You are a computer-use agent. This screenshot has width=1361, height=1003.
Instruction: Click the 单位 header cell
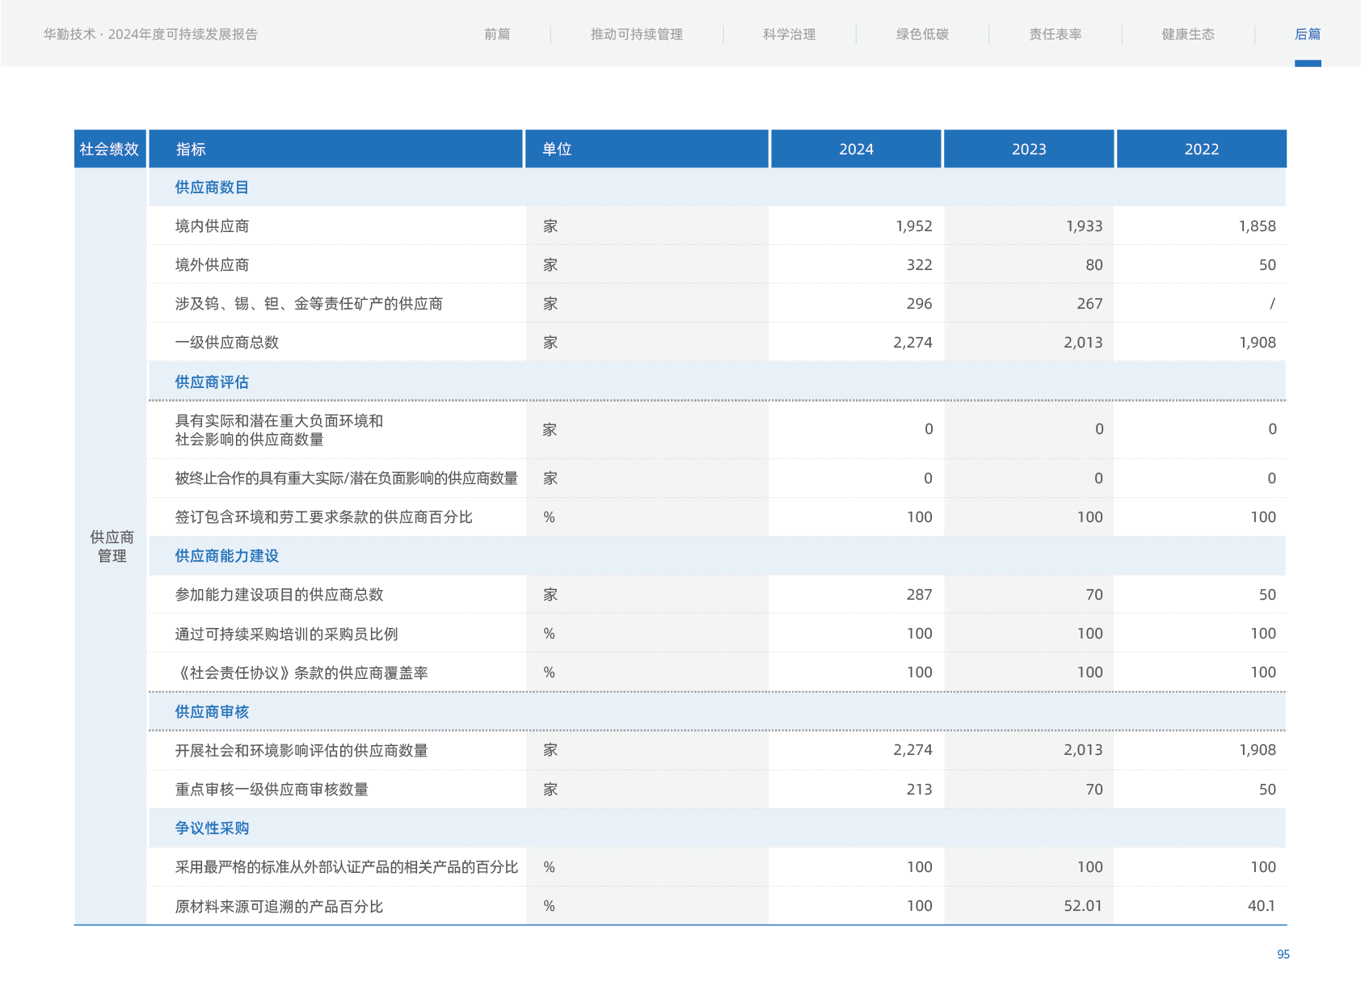[x=557, y=149]
